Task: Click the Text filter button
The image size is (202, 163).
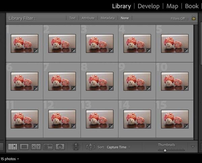Action: click(72, 18)
